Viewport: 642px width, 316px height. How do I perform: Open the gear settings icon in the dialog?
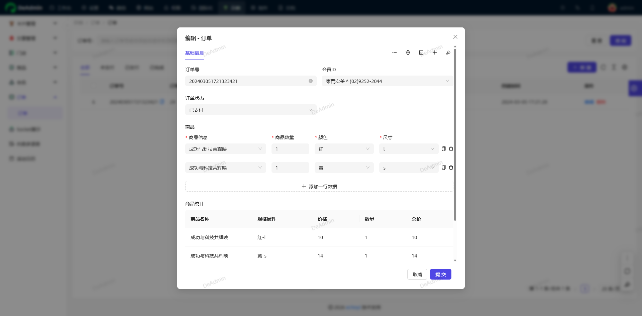408,52
